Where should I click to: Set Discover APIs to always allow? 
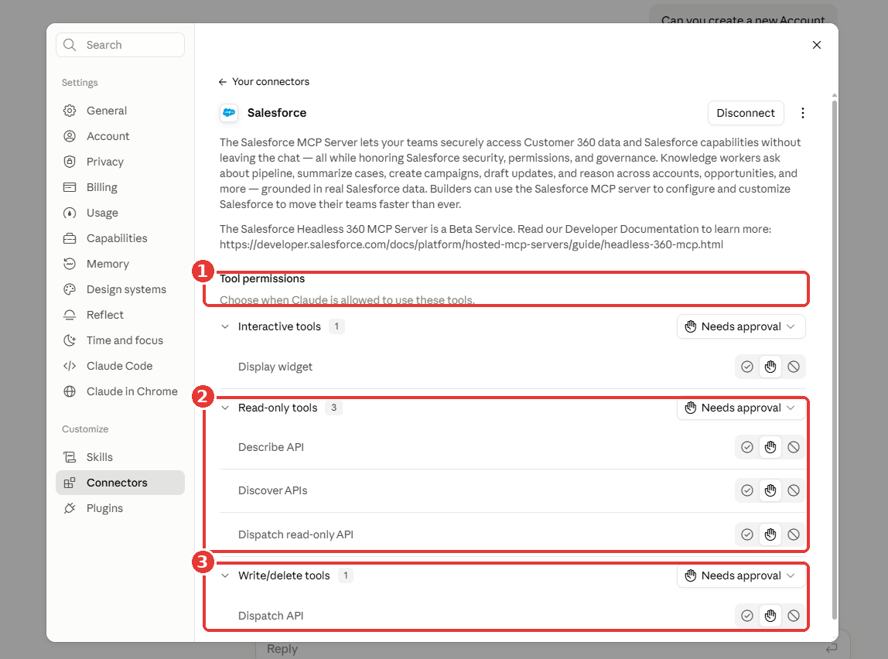(747, 490)
